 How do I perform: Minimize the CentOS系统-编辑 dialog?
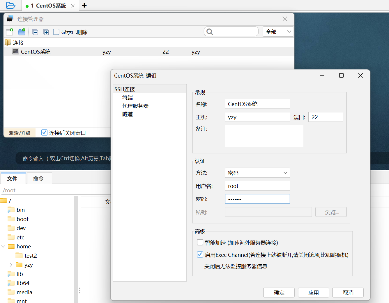[322, 76]
